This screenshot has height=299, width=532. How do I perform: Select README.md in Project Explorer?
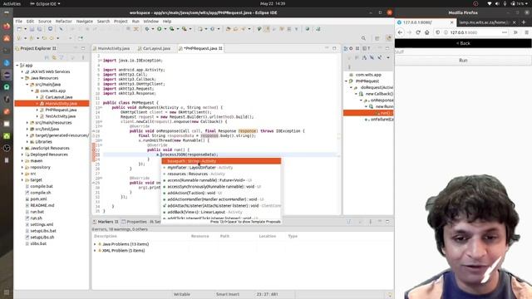click(42, 205)
